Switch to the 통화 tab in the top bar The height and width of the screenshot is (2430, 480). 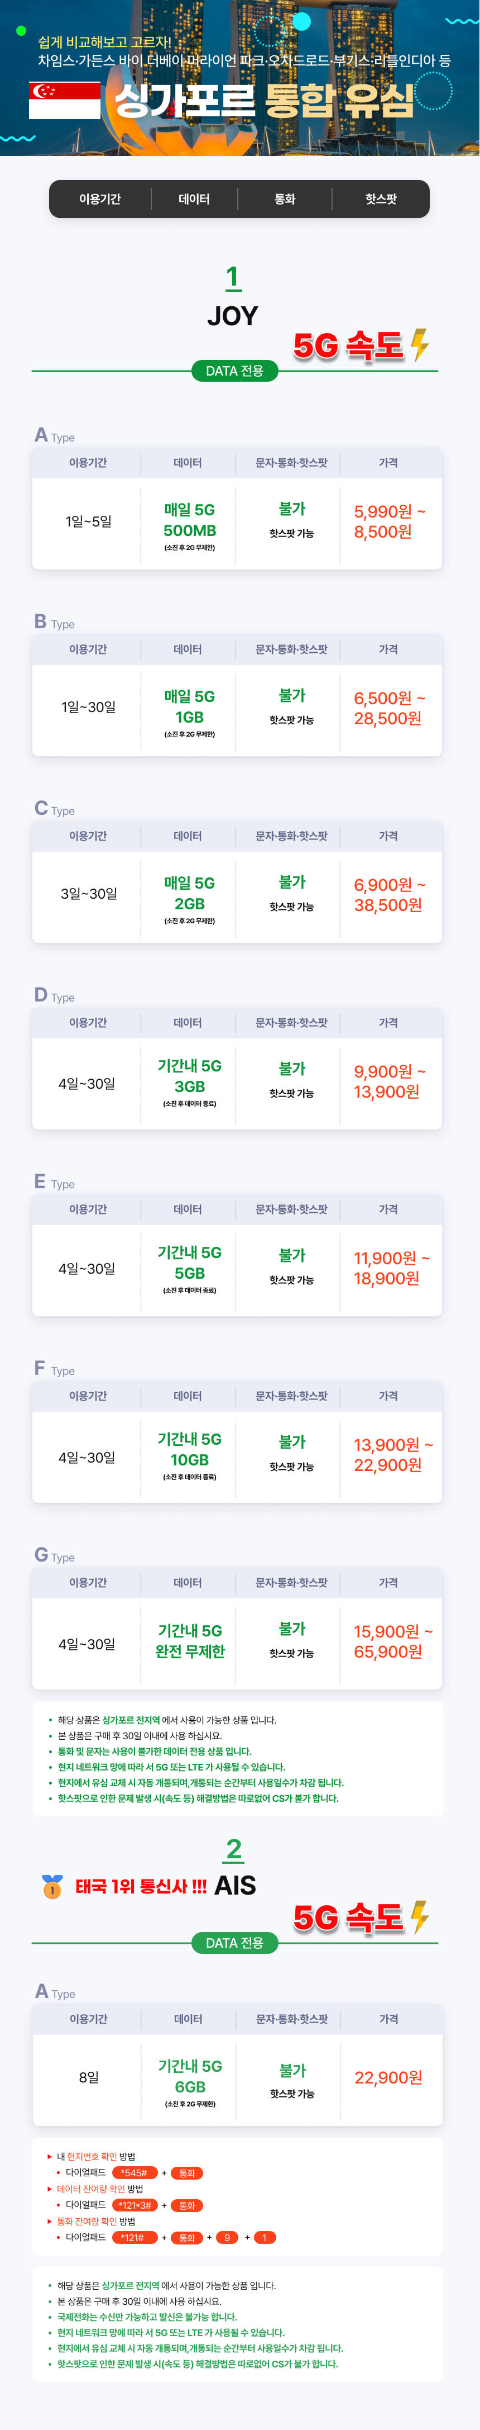pyautogui.click(x=284, y=199)
